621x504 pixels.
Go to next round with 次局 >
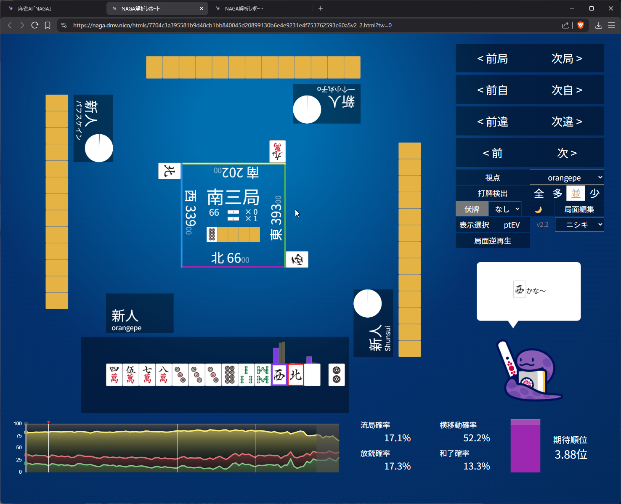[567, 58]
